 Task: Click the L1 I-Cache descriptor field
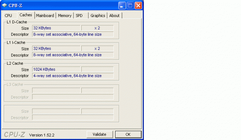(73, 55)
